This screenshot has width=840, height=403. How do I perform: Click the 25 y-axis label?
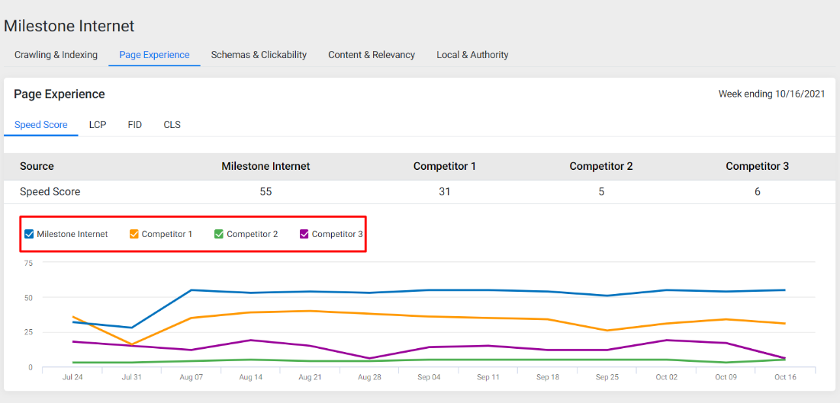point(28,332)
